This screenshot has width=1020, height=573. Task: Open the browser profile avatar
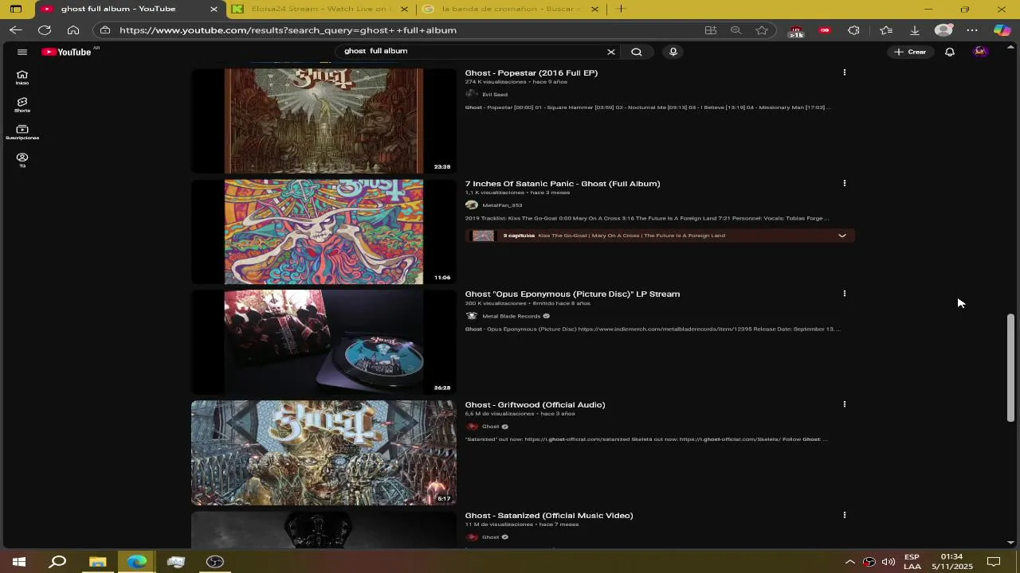click(x=943, y=30)
